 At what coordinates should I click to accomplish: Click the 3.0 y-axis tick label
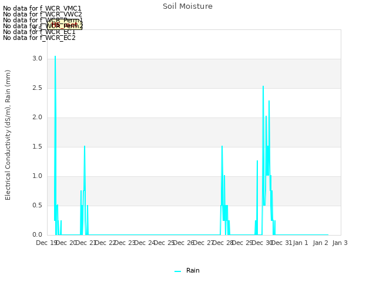37,59
